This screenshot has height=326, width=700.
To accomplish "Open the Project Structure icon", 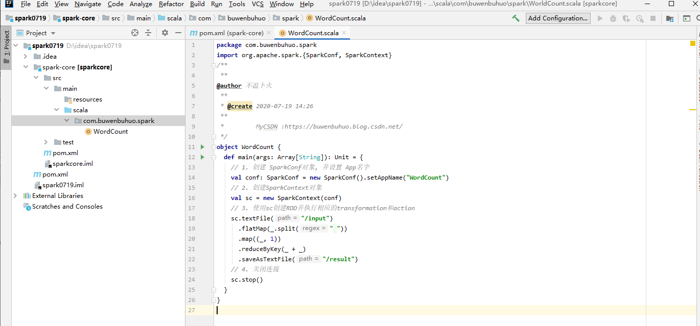I will 670,18.
